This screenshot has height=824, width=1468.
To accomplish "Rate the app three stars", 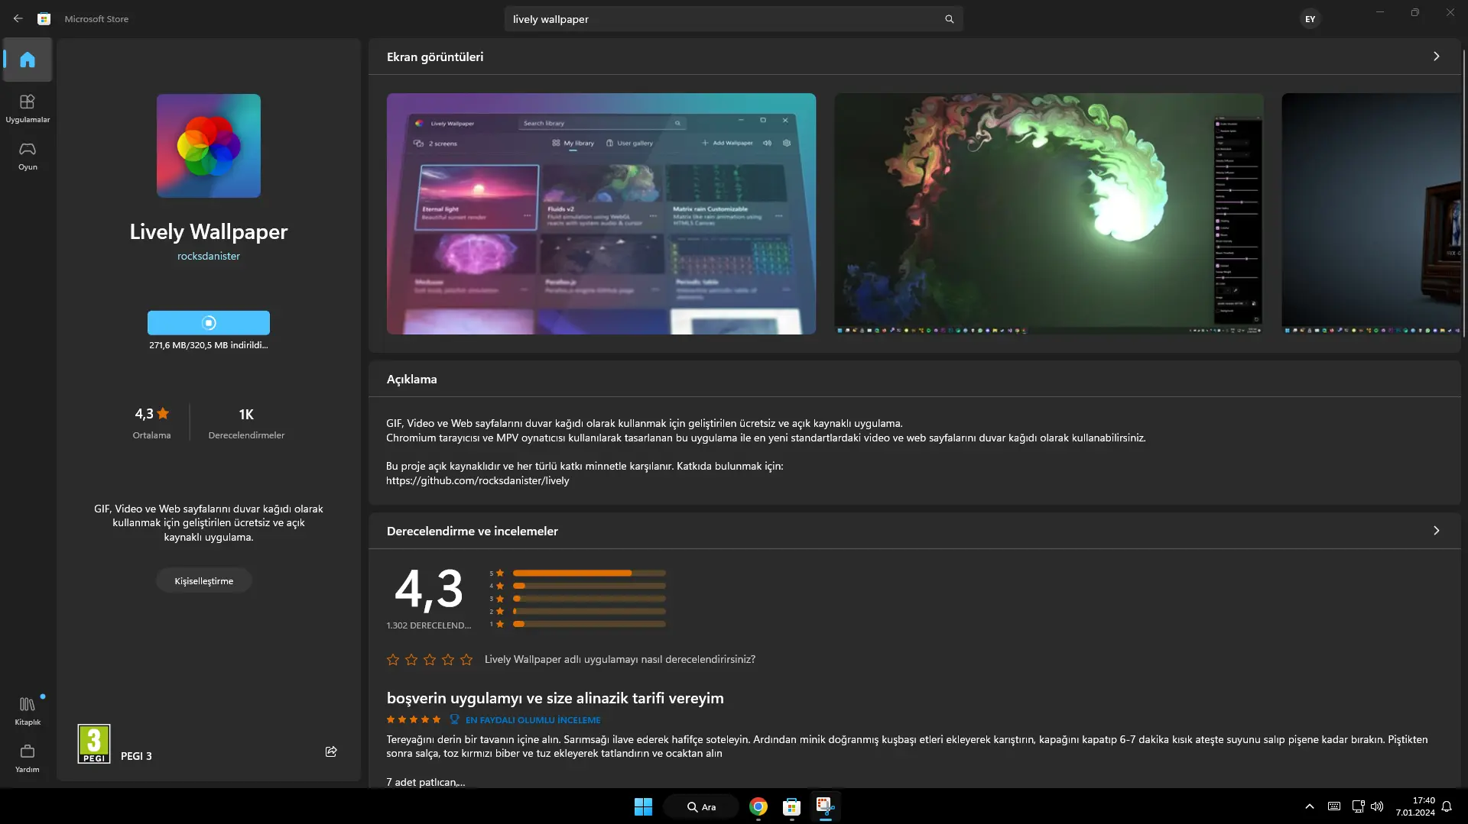I will (x=430, y=660).
